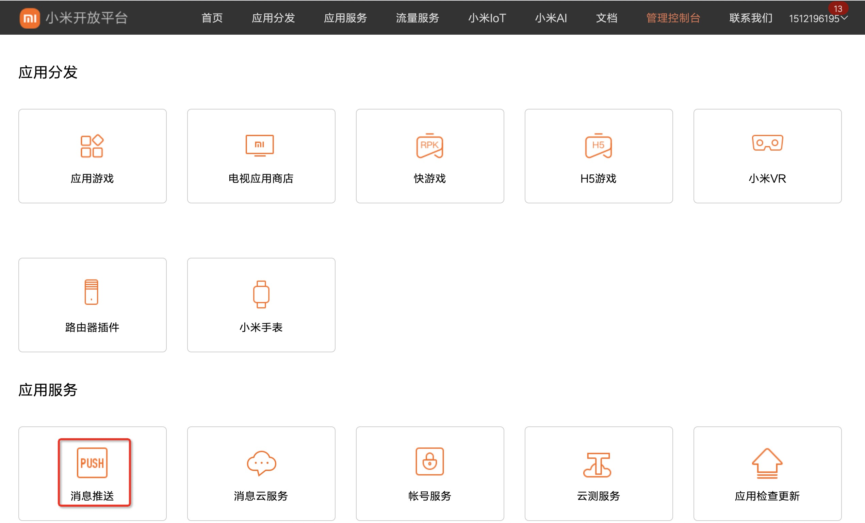This screenshot has width=865, height=523.
Task: Go to 首页 in the navigation bar
Action: [212, 18]
